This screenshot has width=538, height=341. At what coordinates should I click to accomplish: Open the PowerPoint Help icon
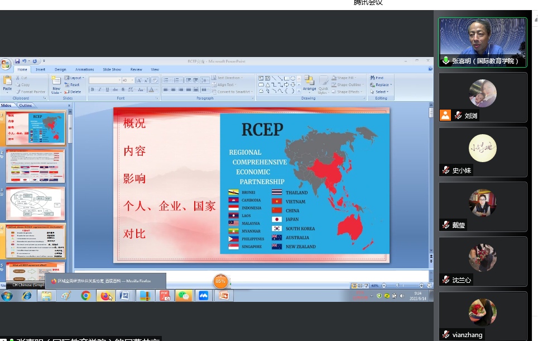pos(430,69)
